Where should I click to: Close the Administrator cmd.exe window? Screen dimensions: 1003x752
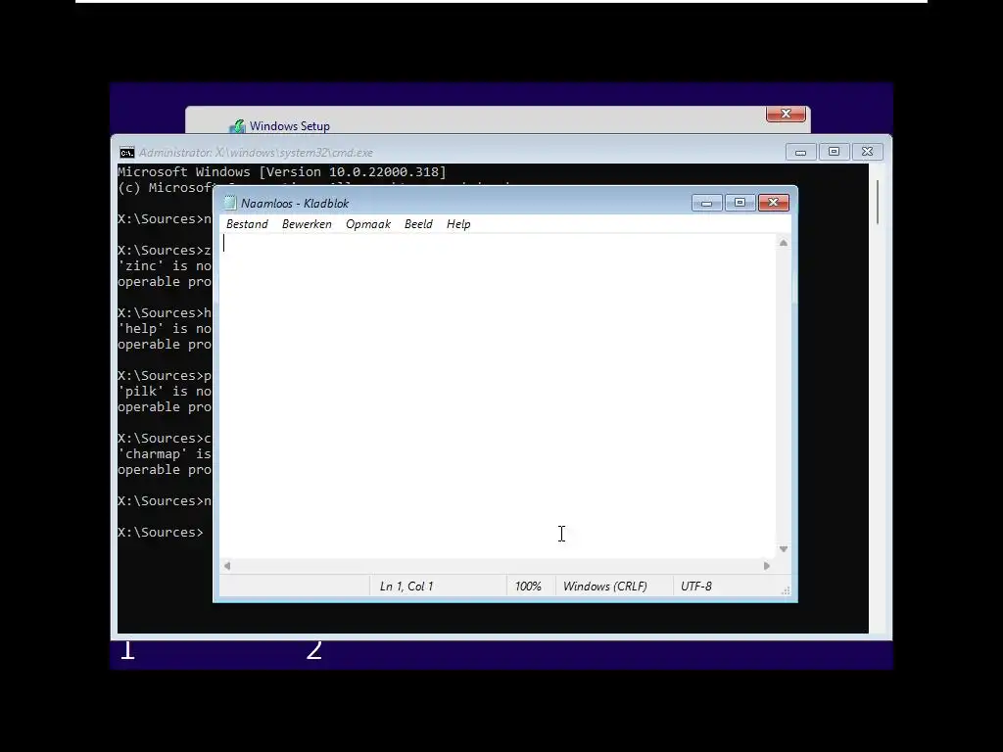pyautogui.click(x=867, y=152)
